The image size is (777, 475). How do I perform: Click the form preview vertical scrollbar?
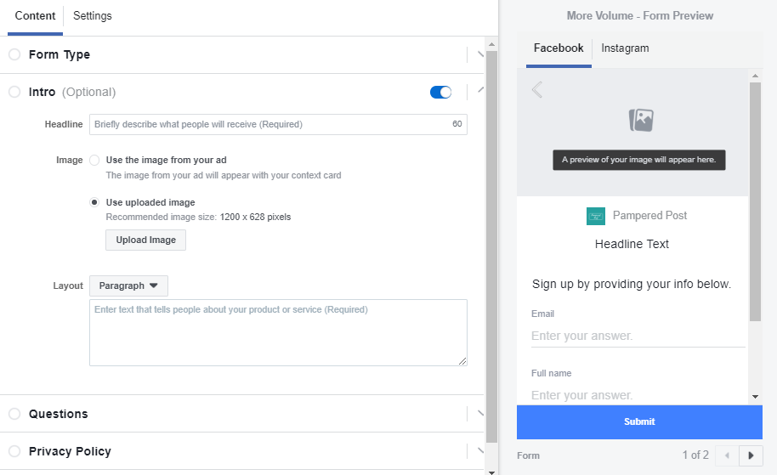755,204
